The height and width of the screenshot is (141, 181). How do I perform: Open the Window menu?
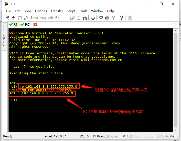pyautogui.click(x=97, y=11)
